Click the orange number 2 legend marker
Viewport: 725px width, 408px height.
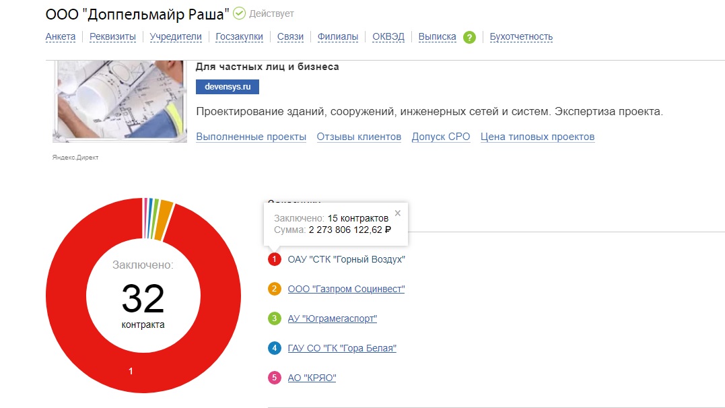click(x=274, y=289)
